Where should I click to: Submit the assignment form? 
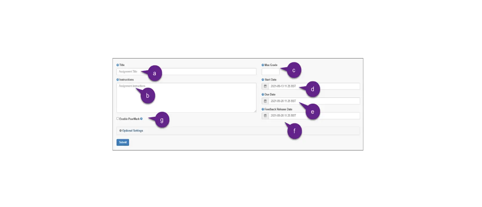tap(123, 142)
